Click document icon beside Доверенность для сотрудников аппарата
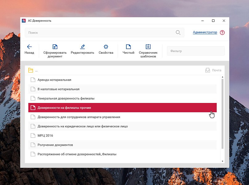249x185 pixels. click(x=33, y=117)
